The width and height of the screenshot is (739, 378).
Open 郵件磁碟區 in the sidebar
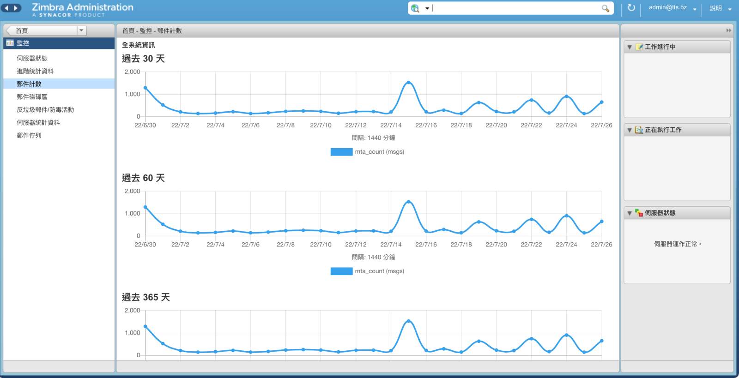click(32, 97)
